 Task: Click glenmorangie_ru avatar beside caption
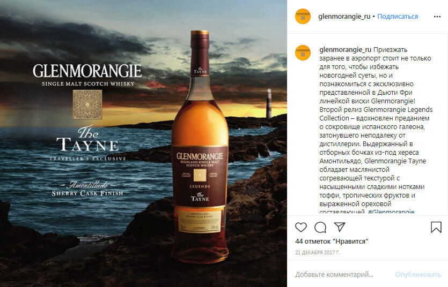pyautogui.click(x=303, y=52)
